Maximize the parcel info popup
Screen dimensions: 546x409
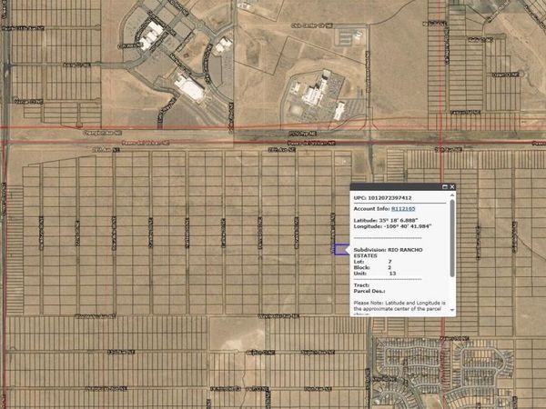click(445, 186)
